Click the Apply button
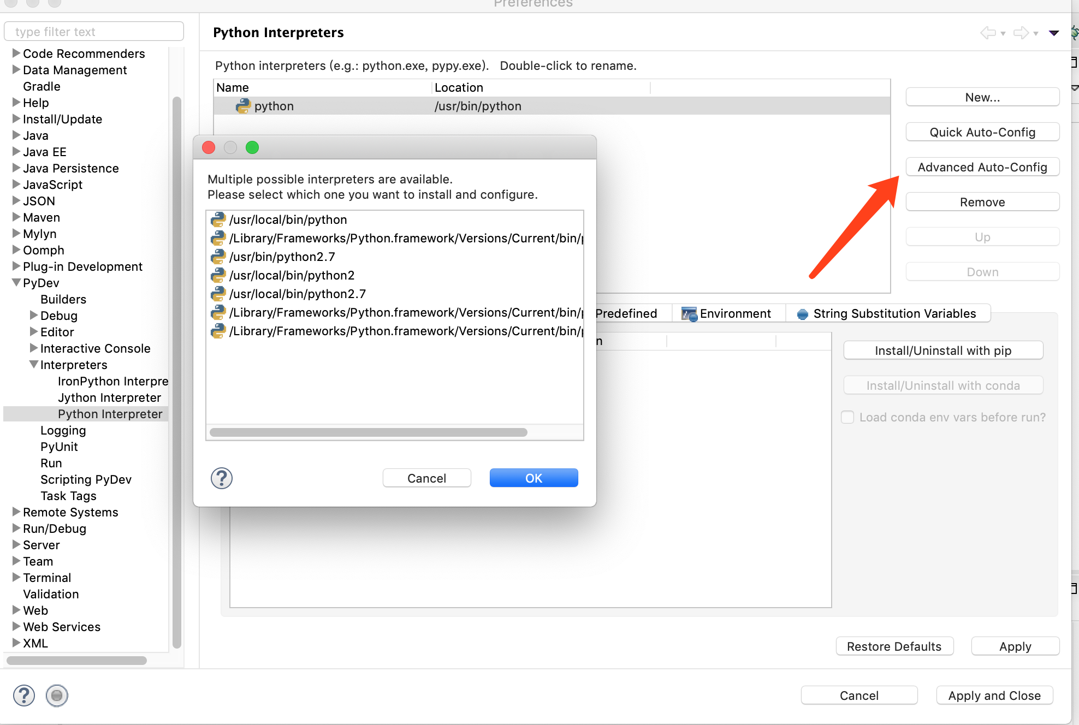This screenshot has width=1079, height=725. pyautogui.click(x=1015, y=646)
